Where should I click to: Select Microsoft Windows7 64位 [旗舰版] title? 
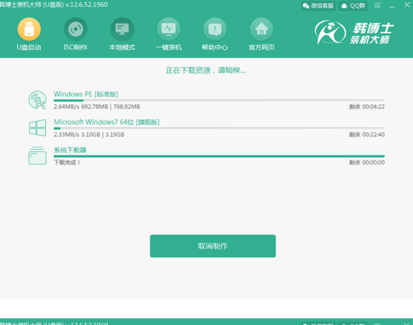click(107, 122)
